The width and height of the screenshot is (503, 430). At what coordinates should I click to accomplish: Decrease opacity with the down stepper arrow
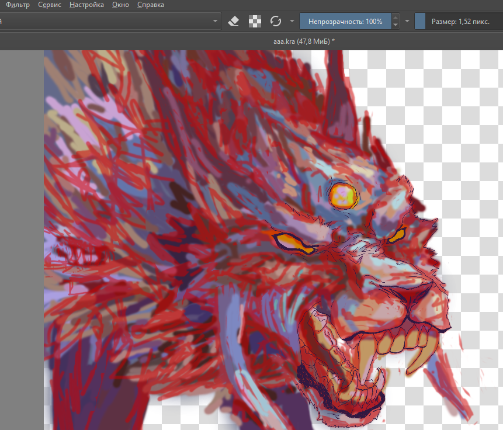396,25
